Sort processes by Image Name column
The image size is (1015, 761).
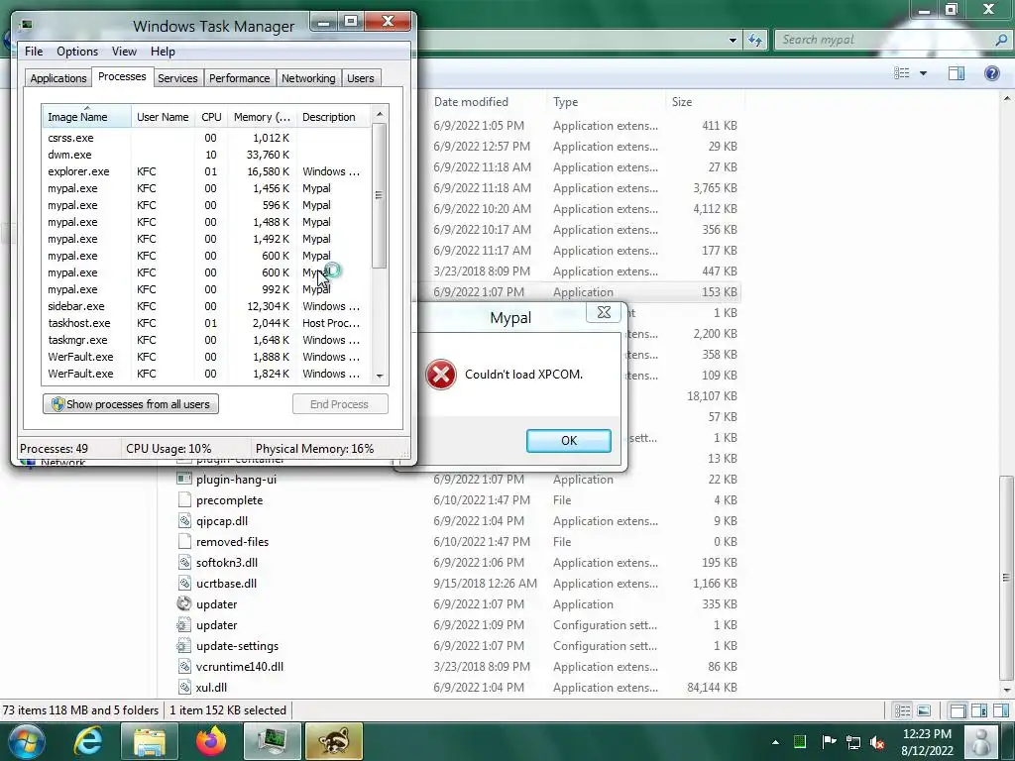click(87, 117)
